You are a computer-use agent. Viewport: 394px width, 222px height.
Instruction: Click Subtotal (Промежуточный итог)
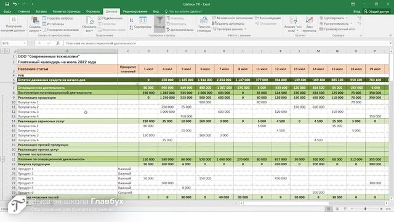click(337, 29)
